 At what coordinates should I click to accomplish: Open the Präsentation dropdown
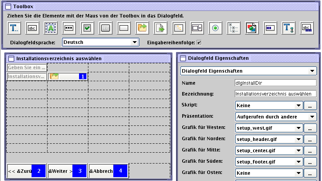coord(276,117)
